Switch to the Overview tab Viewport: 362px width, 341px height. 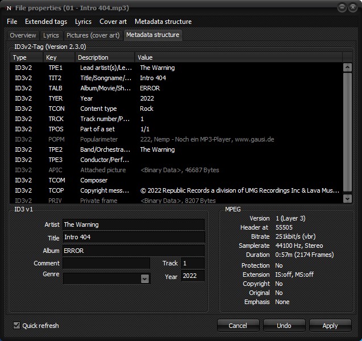click(23, 35)
